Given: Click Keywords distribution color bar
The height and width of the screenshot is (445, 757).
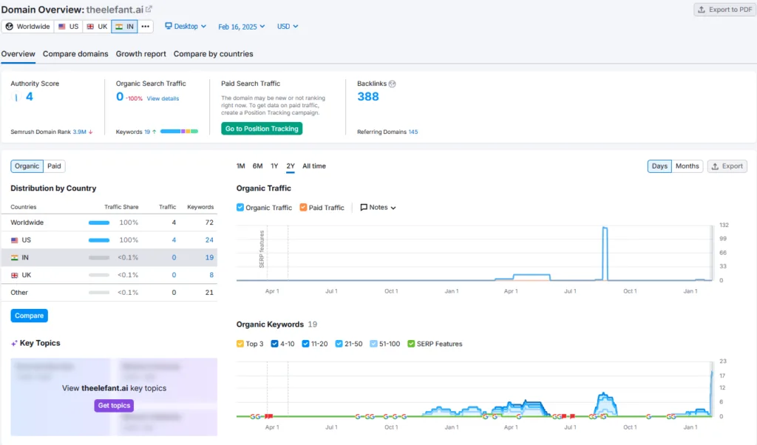Looking at the screenshot, I should (179, 132).
